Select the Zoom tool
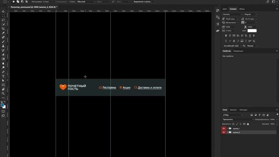 pos(3,93)
